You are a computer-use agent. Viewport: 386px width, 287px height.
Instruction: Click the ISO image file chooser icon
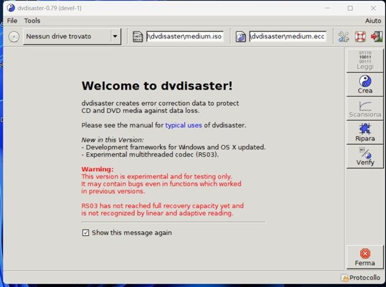coord(137,37)
